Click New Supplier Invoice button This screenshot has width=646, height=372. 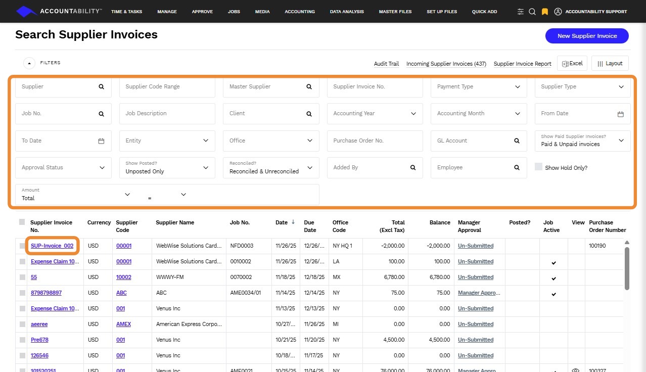coord(587,36)
